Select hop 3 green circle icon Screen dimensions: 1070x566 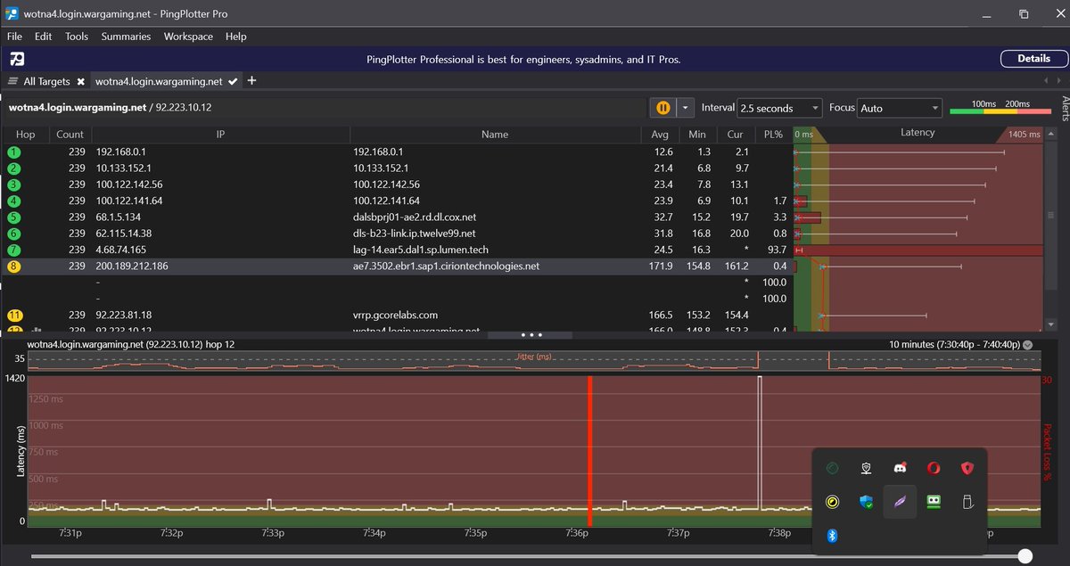click(13, 185)
